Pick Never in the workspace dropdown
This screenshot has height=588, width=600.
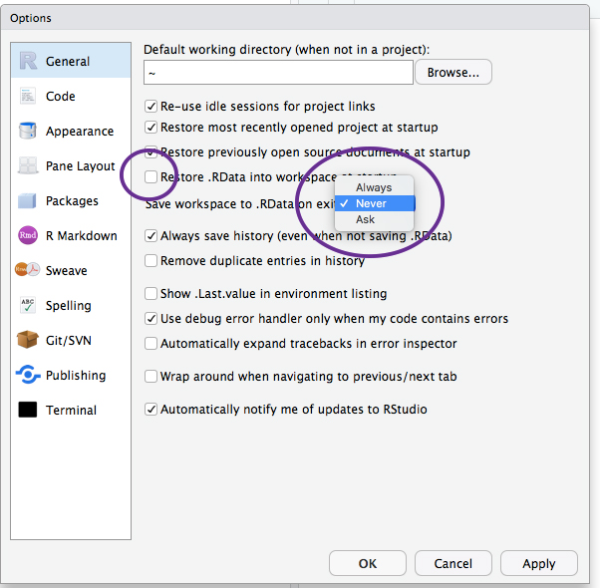coord(371,203)
